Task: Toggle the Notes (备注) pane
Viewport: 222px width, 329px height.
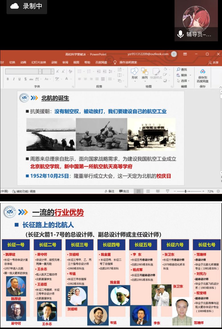Action: click(110, 191)
